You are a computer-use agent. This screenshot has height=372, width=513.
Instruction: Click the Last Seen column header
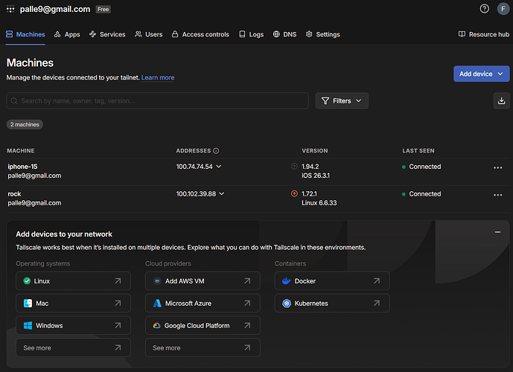(418, 151)
